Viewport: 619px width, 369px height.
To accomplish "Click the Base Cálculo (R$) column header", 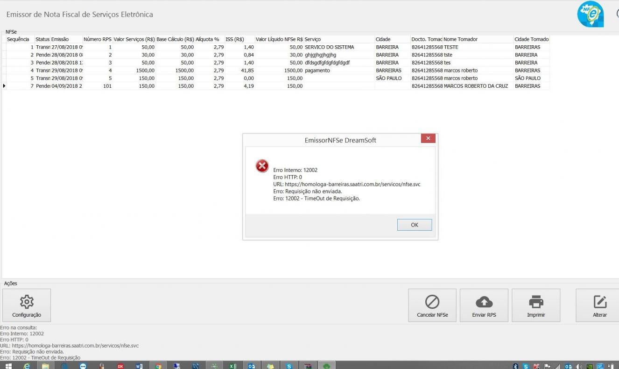I will tap(175, 39).
